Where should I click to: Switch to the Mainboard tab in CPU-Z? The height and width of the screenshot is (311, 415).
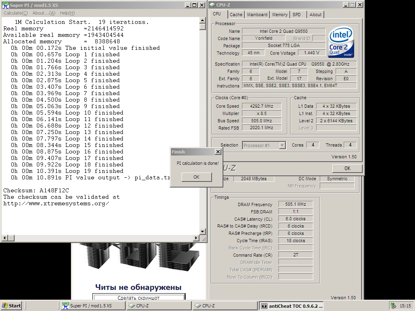pos(257,15)
